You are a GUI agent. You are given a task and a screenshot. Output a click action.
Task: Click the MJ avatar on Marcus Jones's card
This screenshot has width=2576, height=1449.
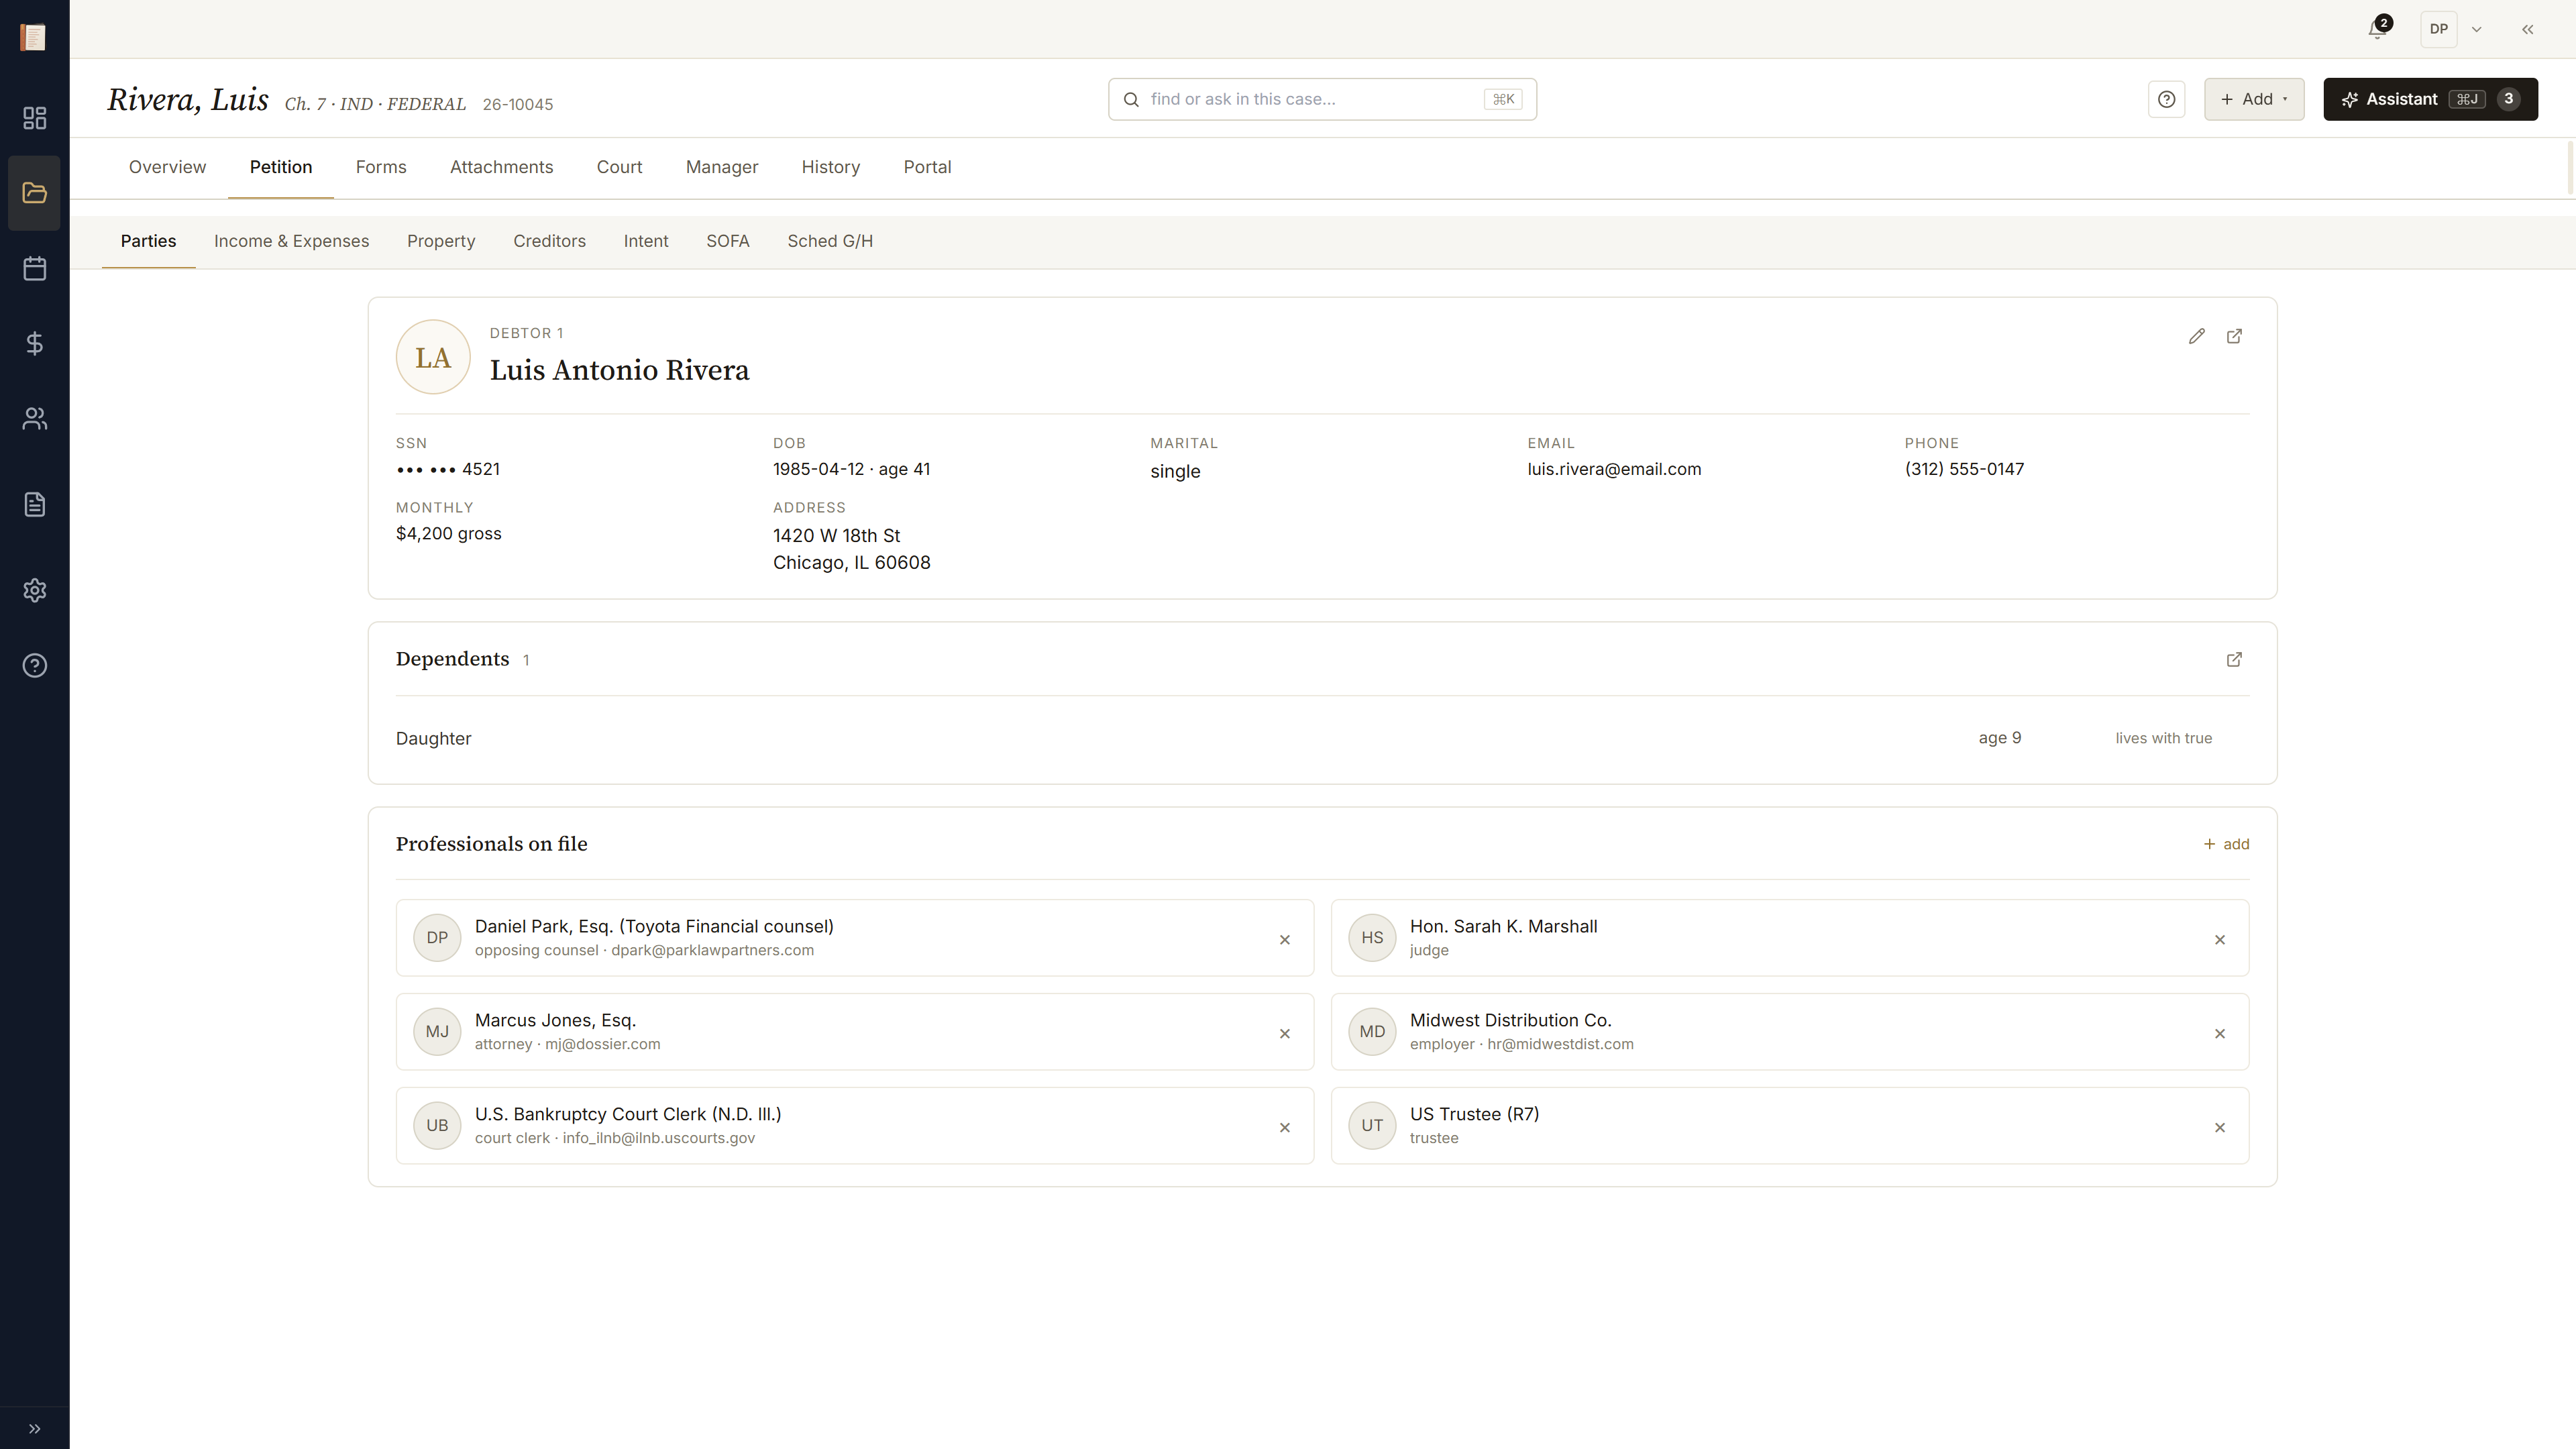tap(437, 1031)
